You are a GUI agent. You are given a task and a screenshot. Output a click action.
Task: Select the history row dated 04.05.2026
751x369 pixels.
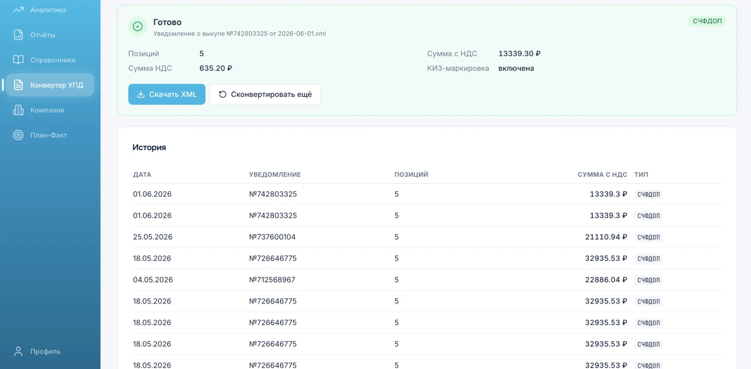coord(427,280)
